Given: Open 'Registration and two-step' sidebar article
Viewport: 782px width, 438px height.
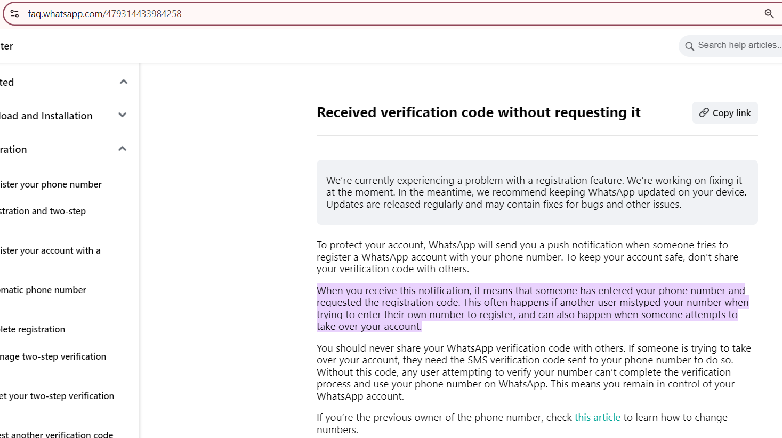Looking at the screenshot, I should pos(43,211).
